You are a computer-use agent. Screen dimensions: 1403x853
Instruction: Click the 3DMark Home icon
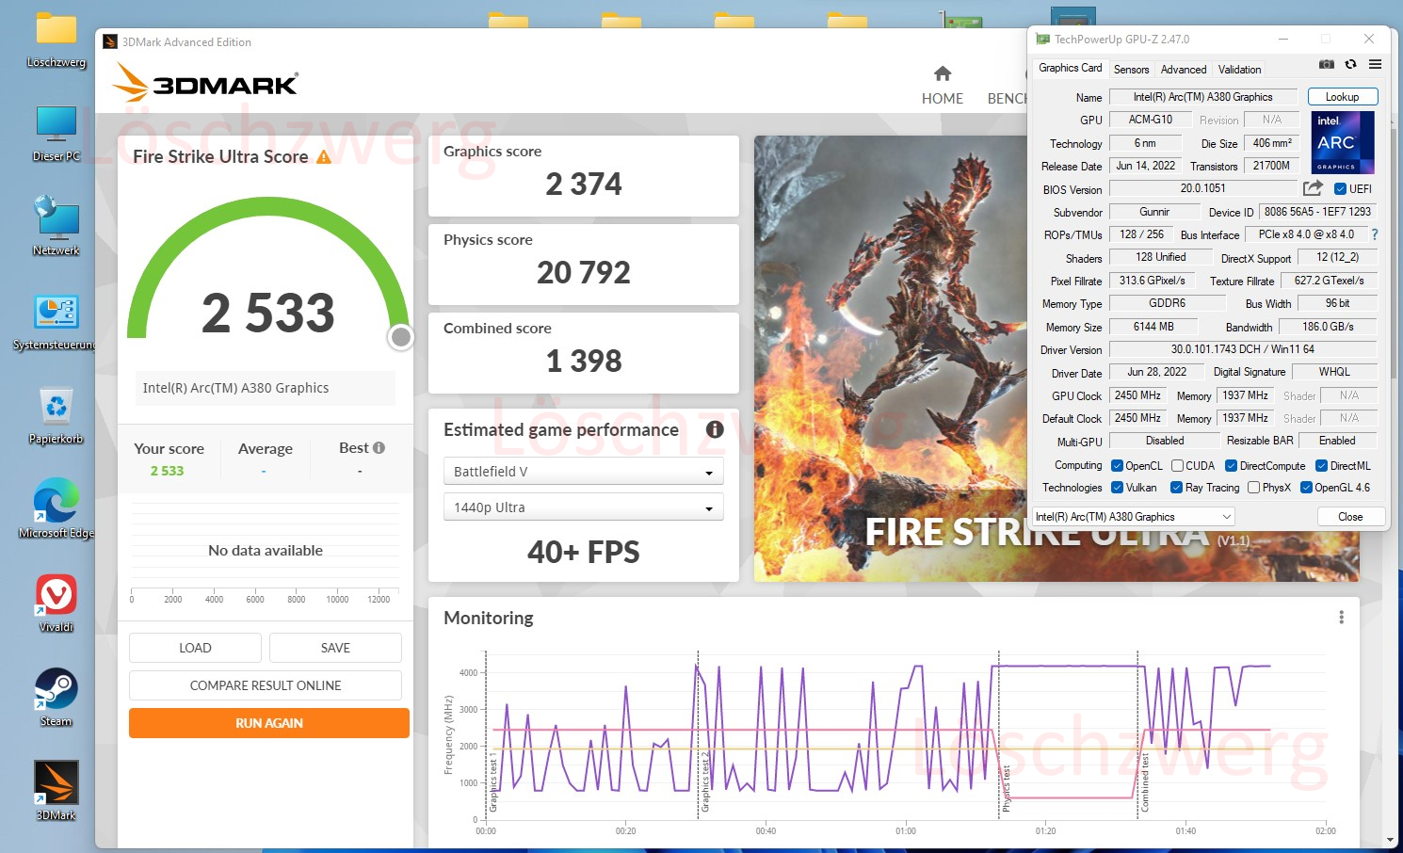(x=942, y=73)
